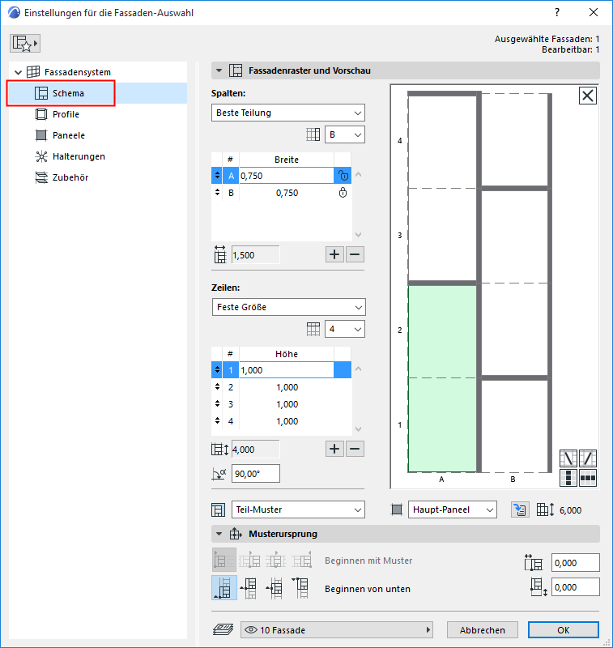This screenshot has width=613, height=648.
Task: Click the layer stack icon
Action: (223, 630)
